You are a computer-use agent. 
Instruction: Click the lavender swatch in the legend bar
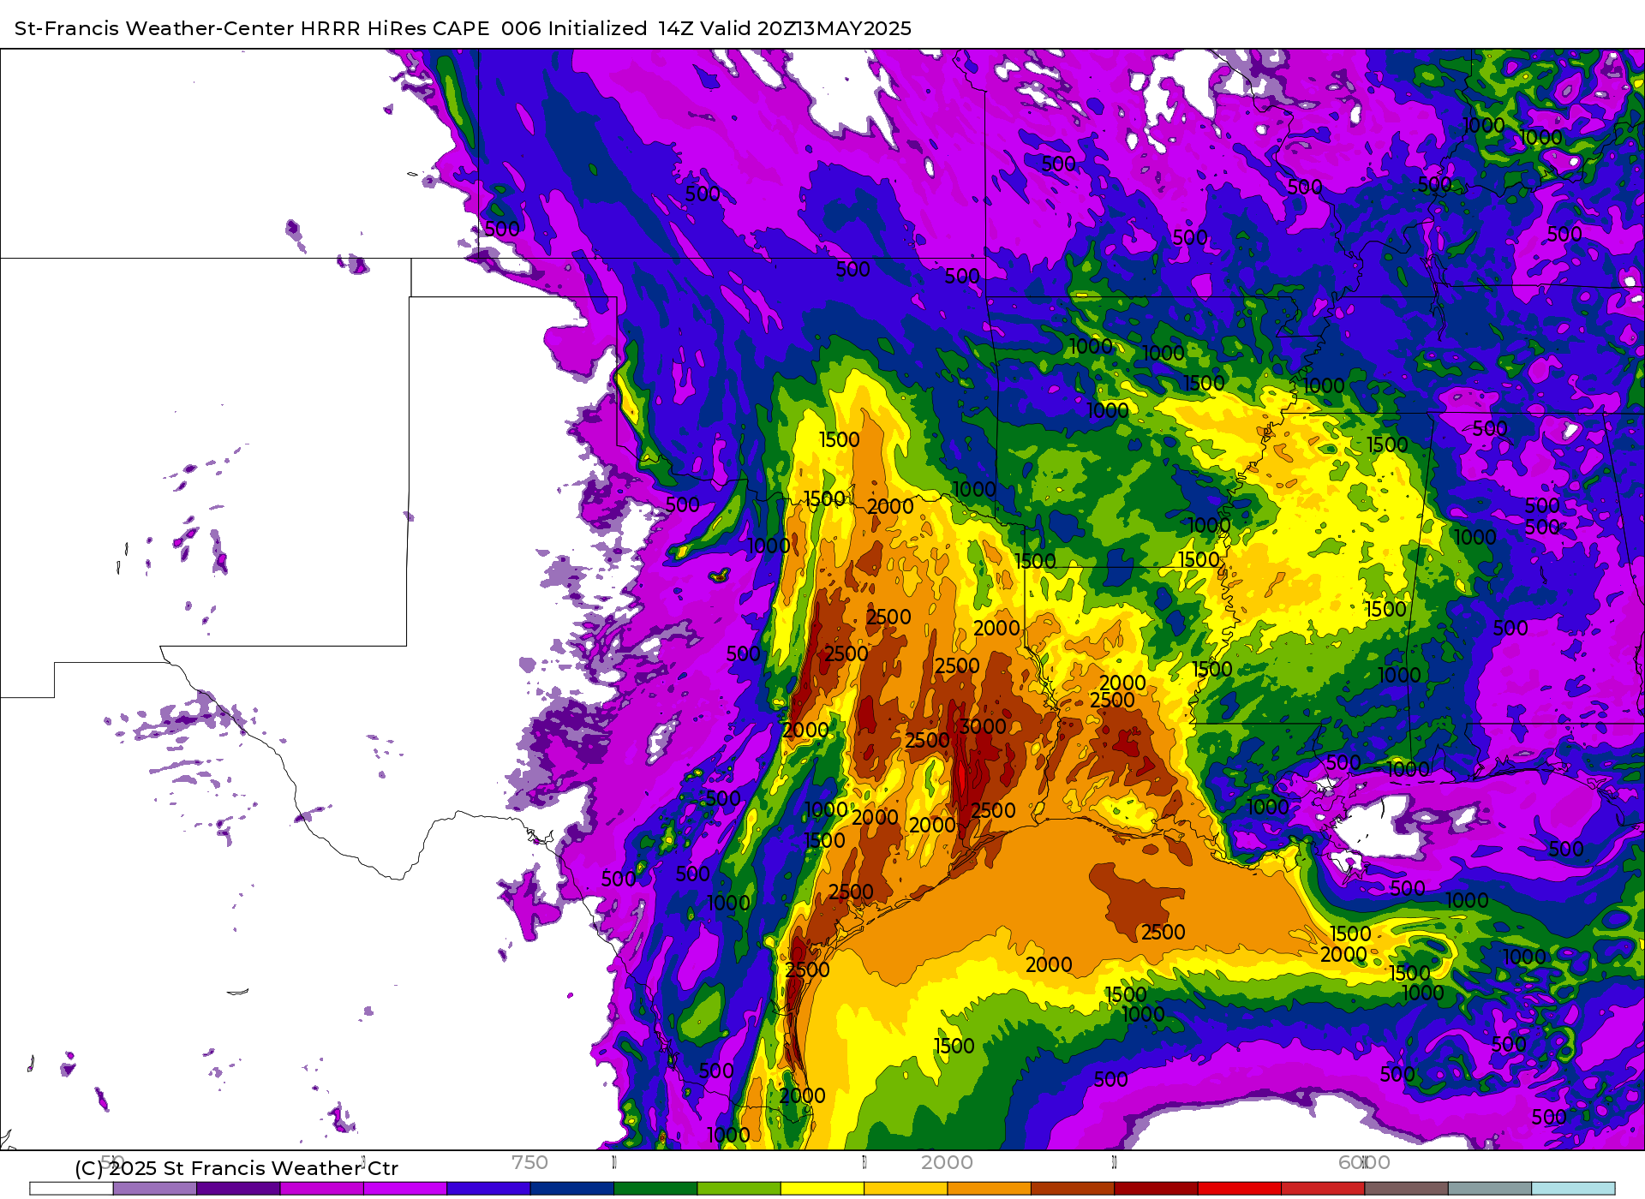click(155, 1189)
